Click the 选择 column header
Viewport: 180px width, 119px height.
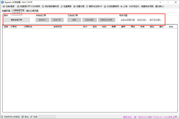[x=6, y=27]
